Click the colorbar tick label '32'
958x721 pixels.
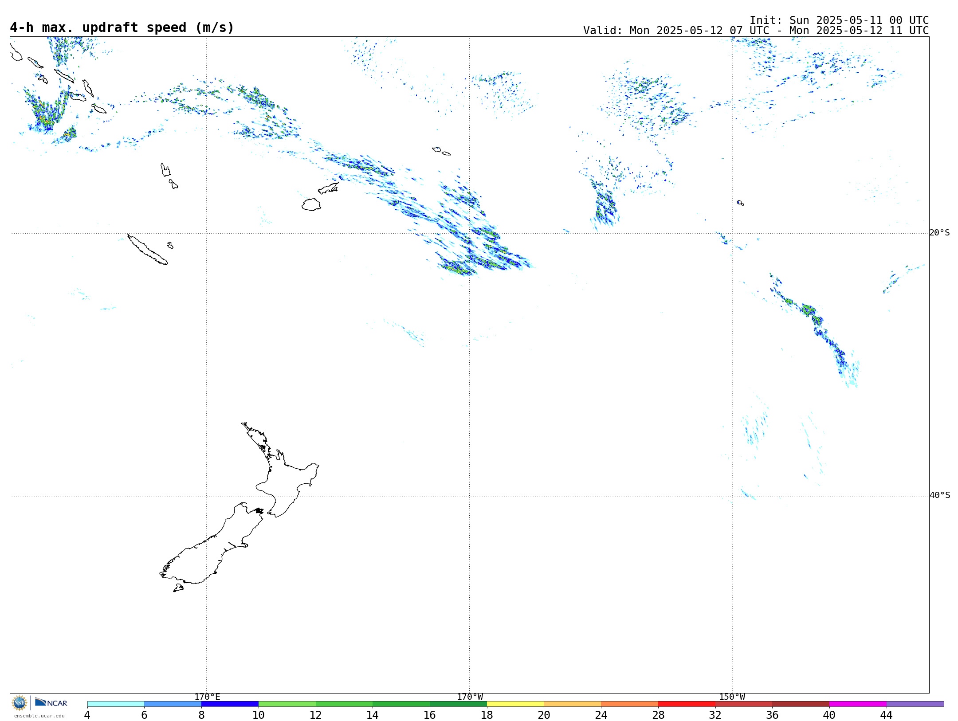(x=715, y=715)
